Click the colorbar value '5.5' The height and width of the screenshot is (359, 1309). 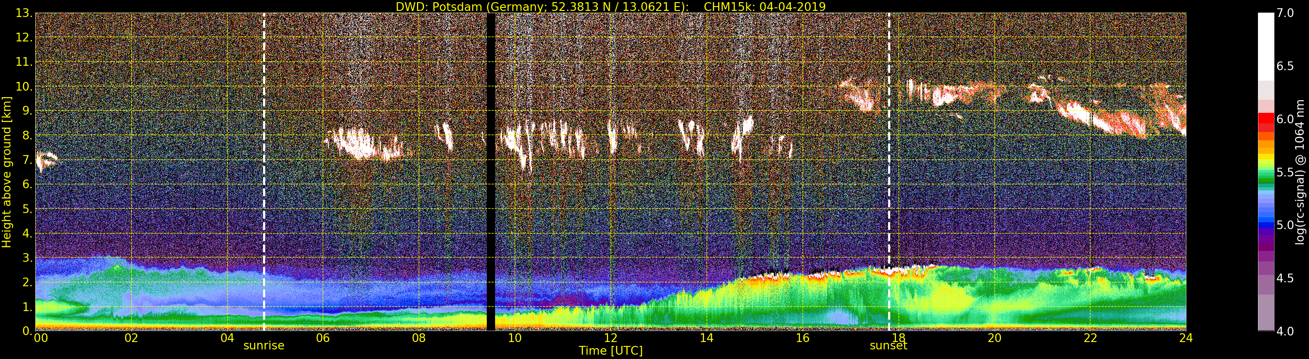(x=1285, y=172)
